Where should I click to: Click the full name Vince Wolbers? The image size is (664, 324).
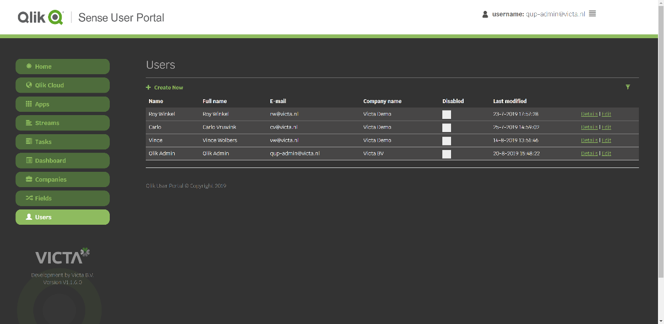[x=220, y=140]
